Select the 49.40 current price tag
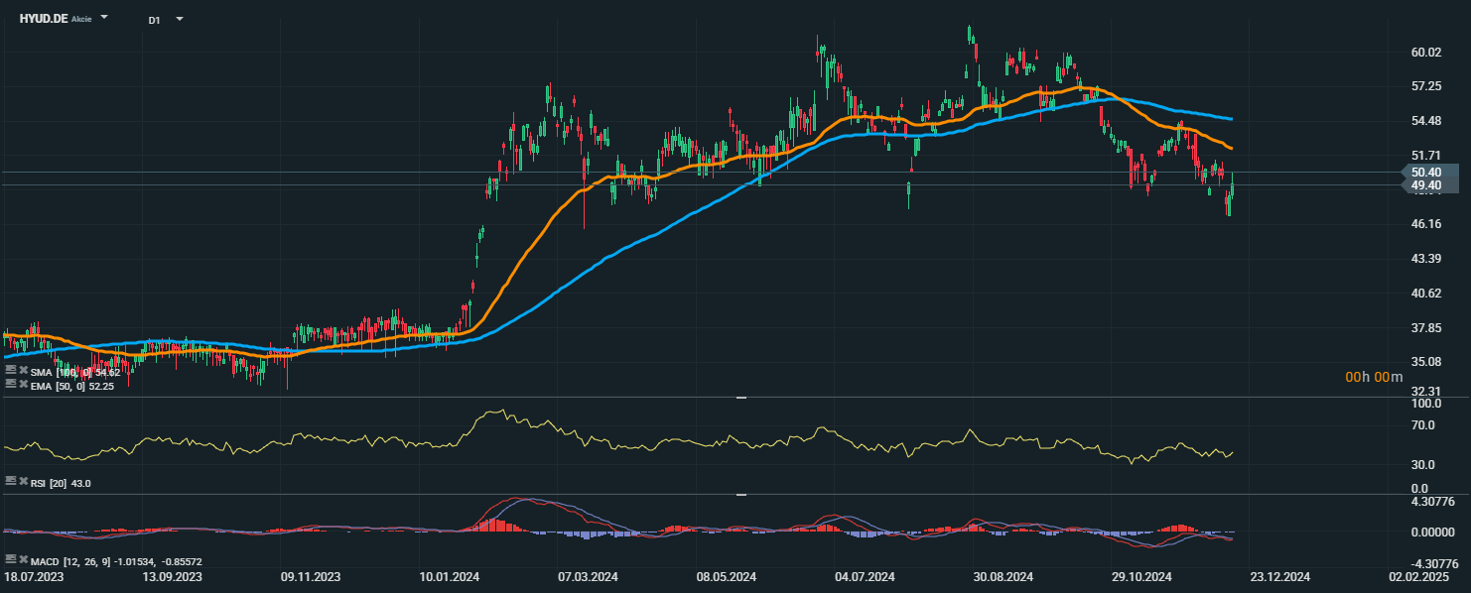Viewport: 1471px width, 593px height. (1425, 185)
